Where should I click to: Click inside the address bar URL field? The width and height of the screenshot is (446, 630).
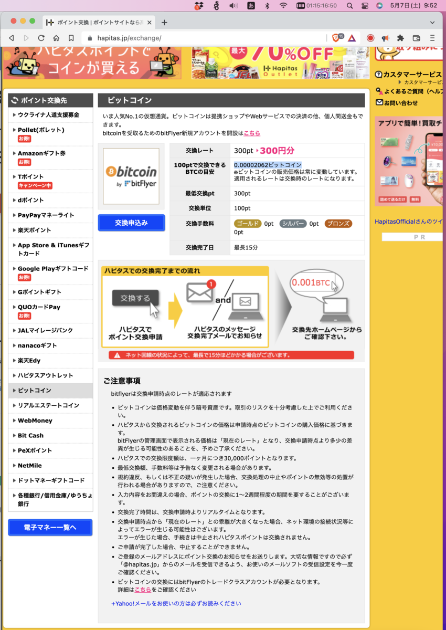(157, 38)
